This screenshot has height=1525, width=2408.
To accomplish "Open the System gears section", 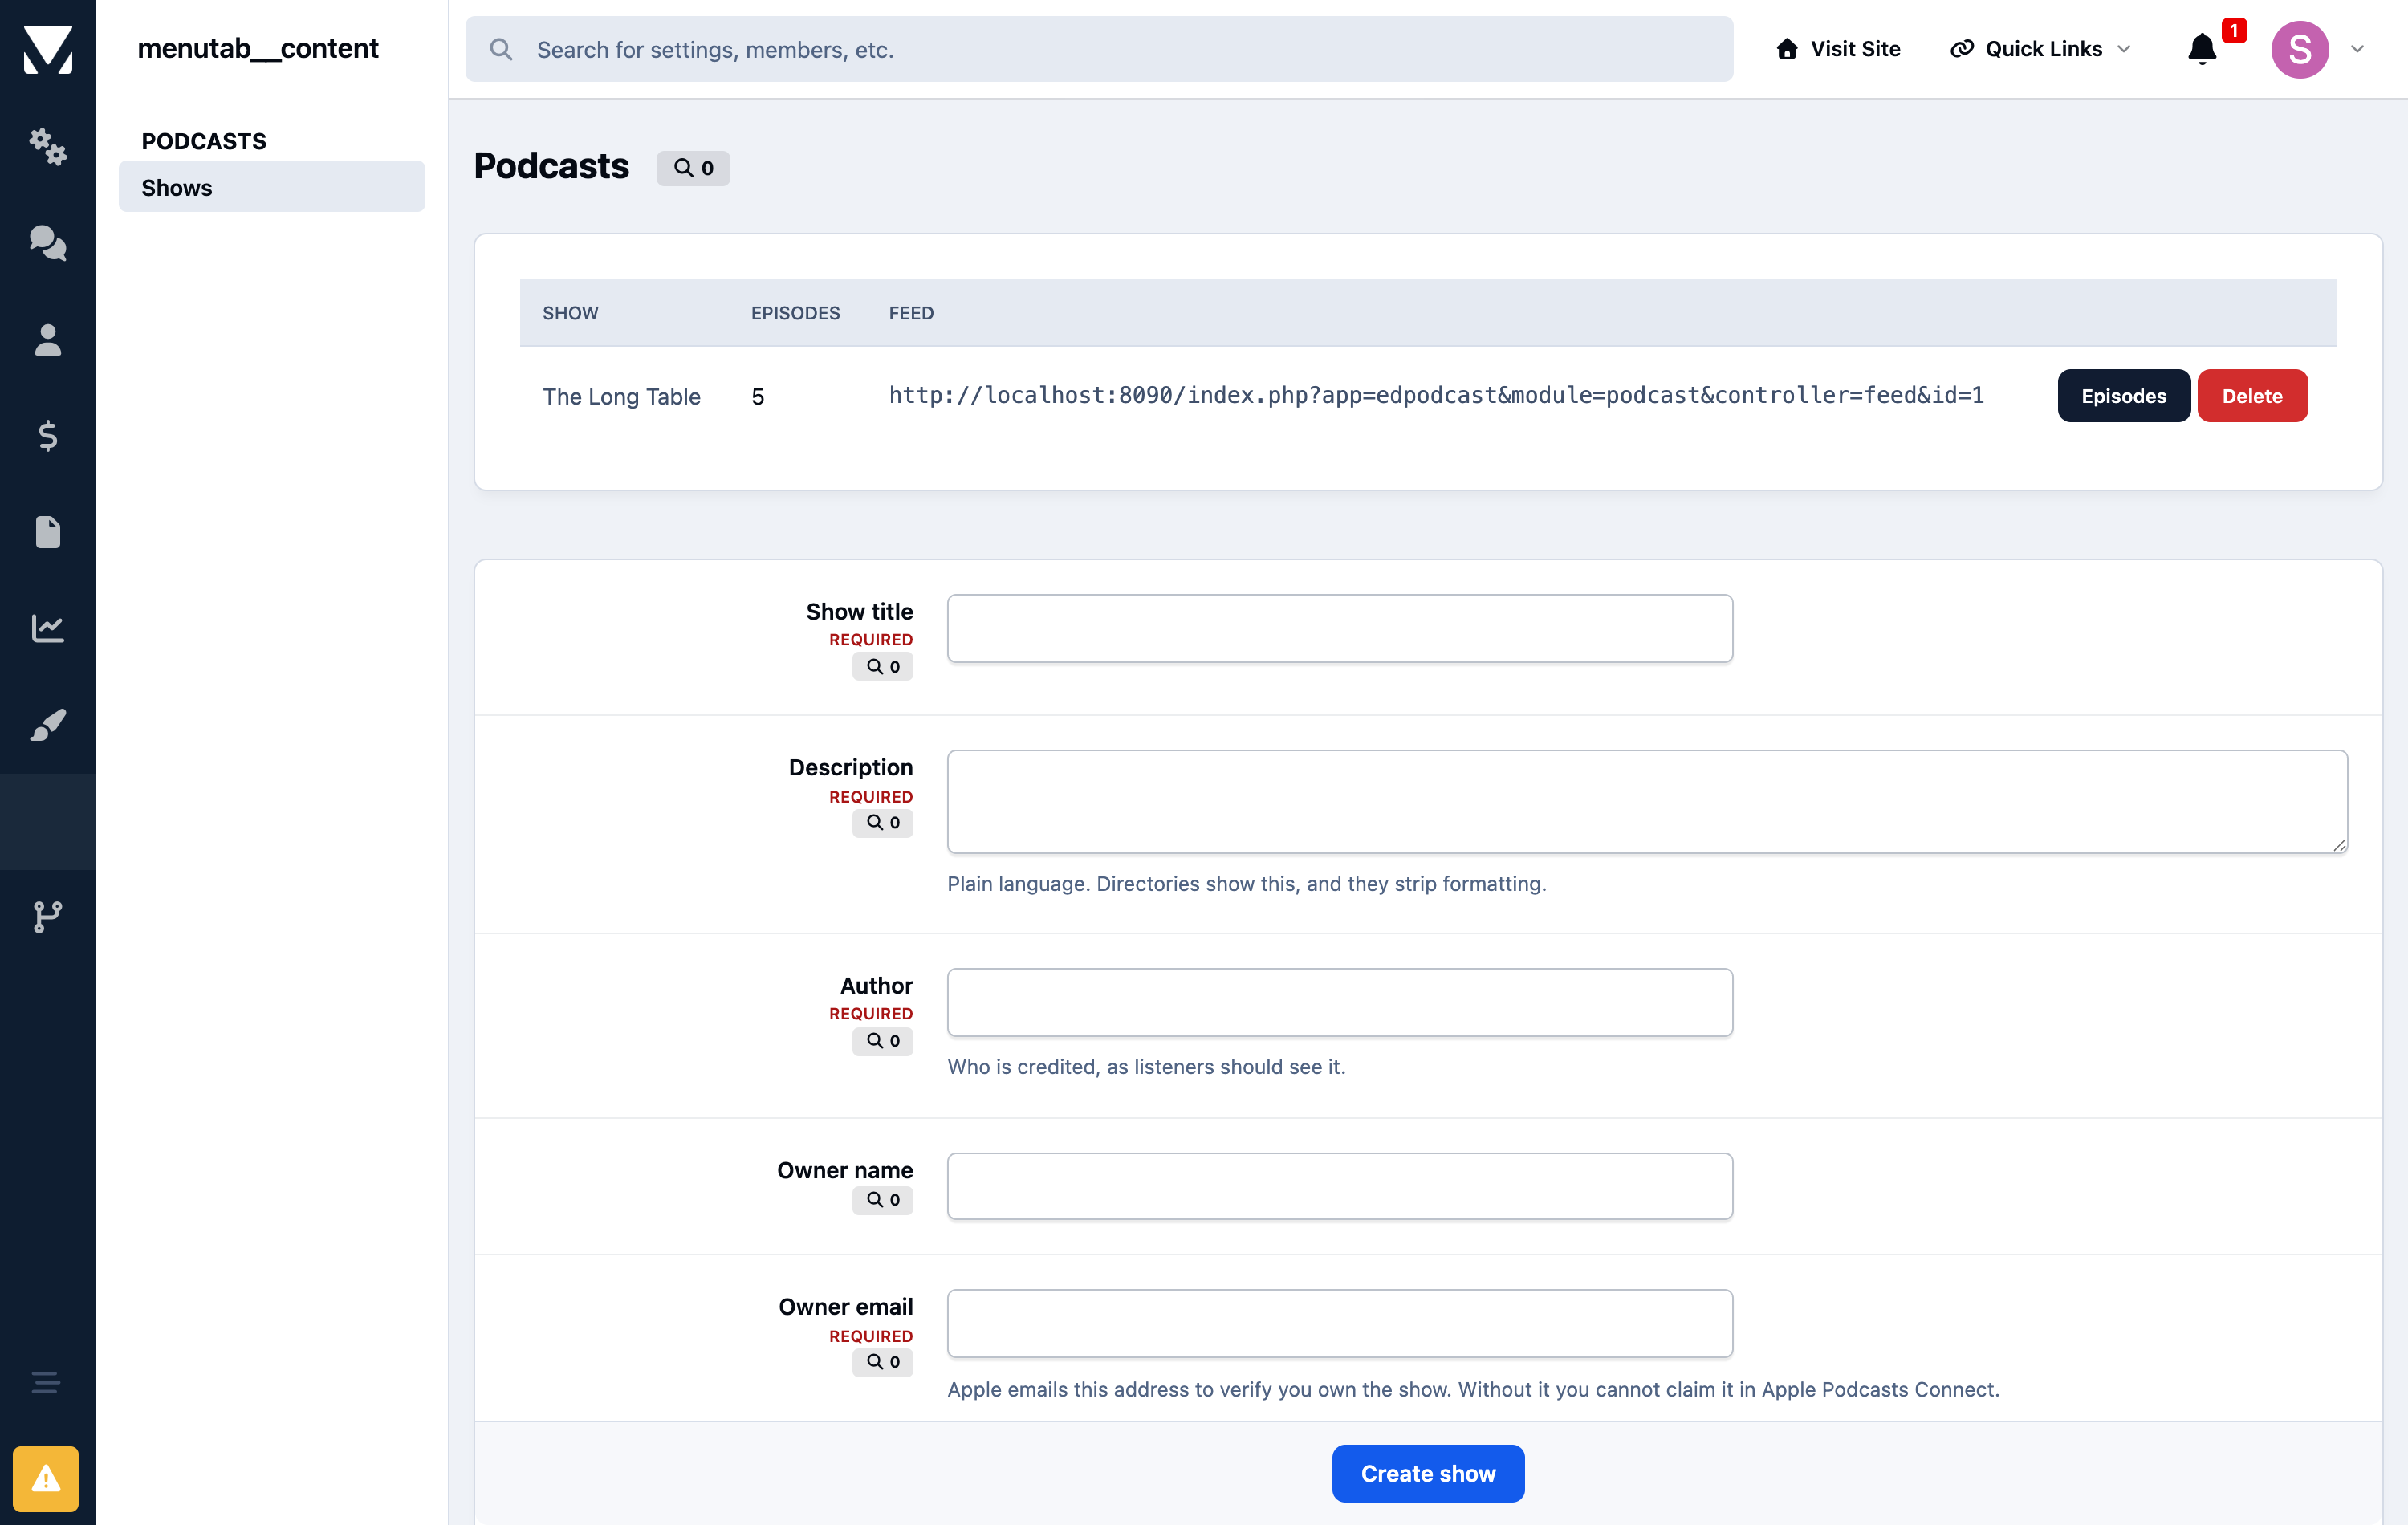I will [48, 146].
